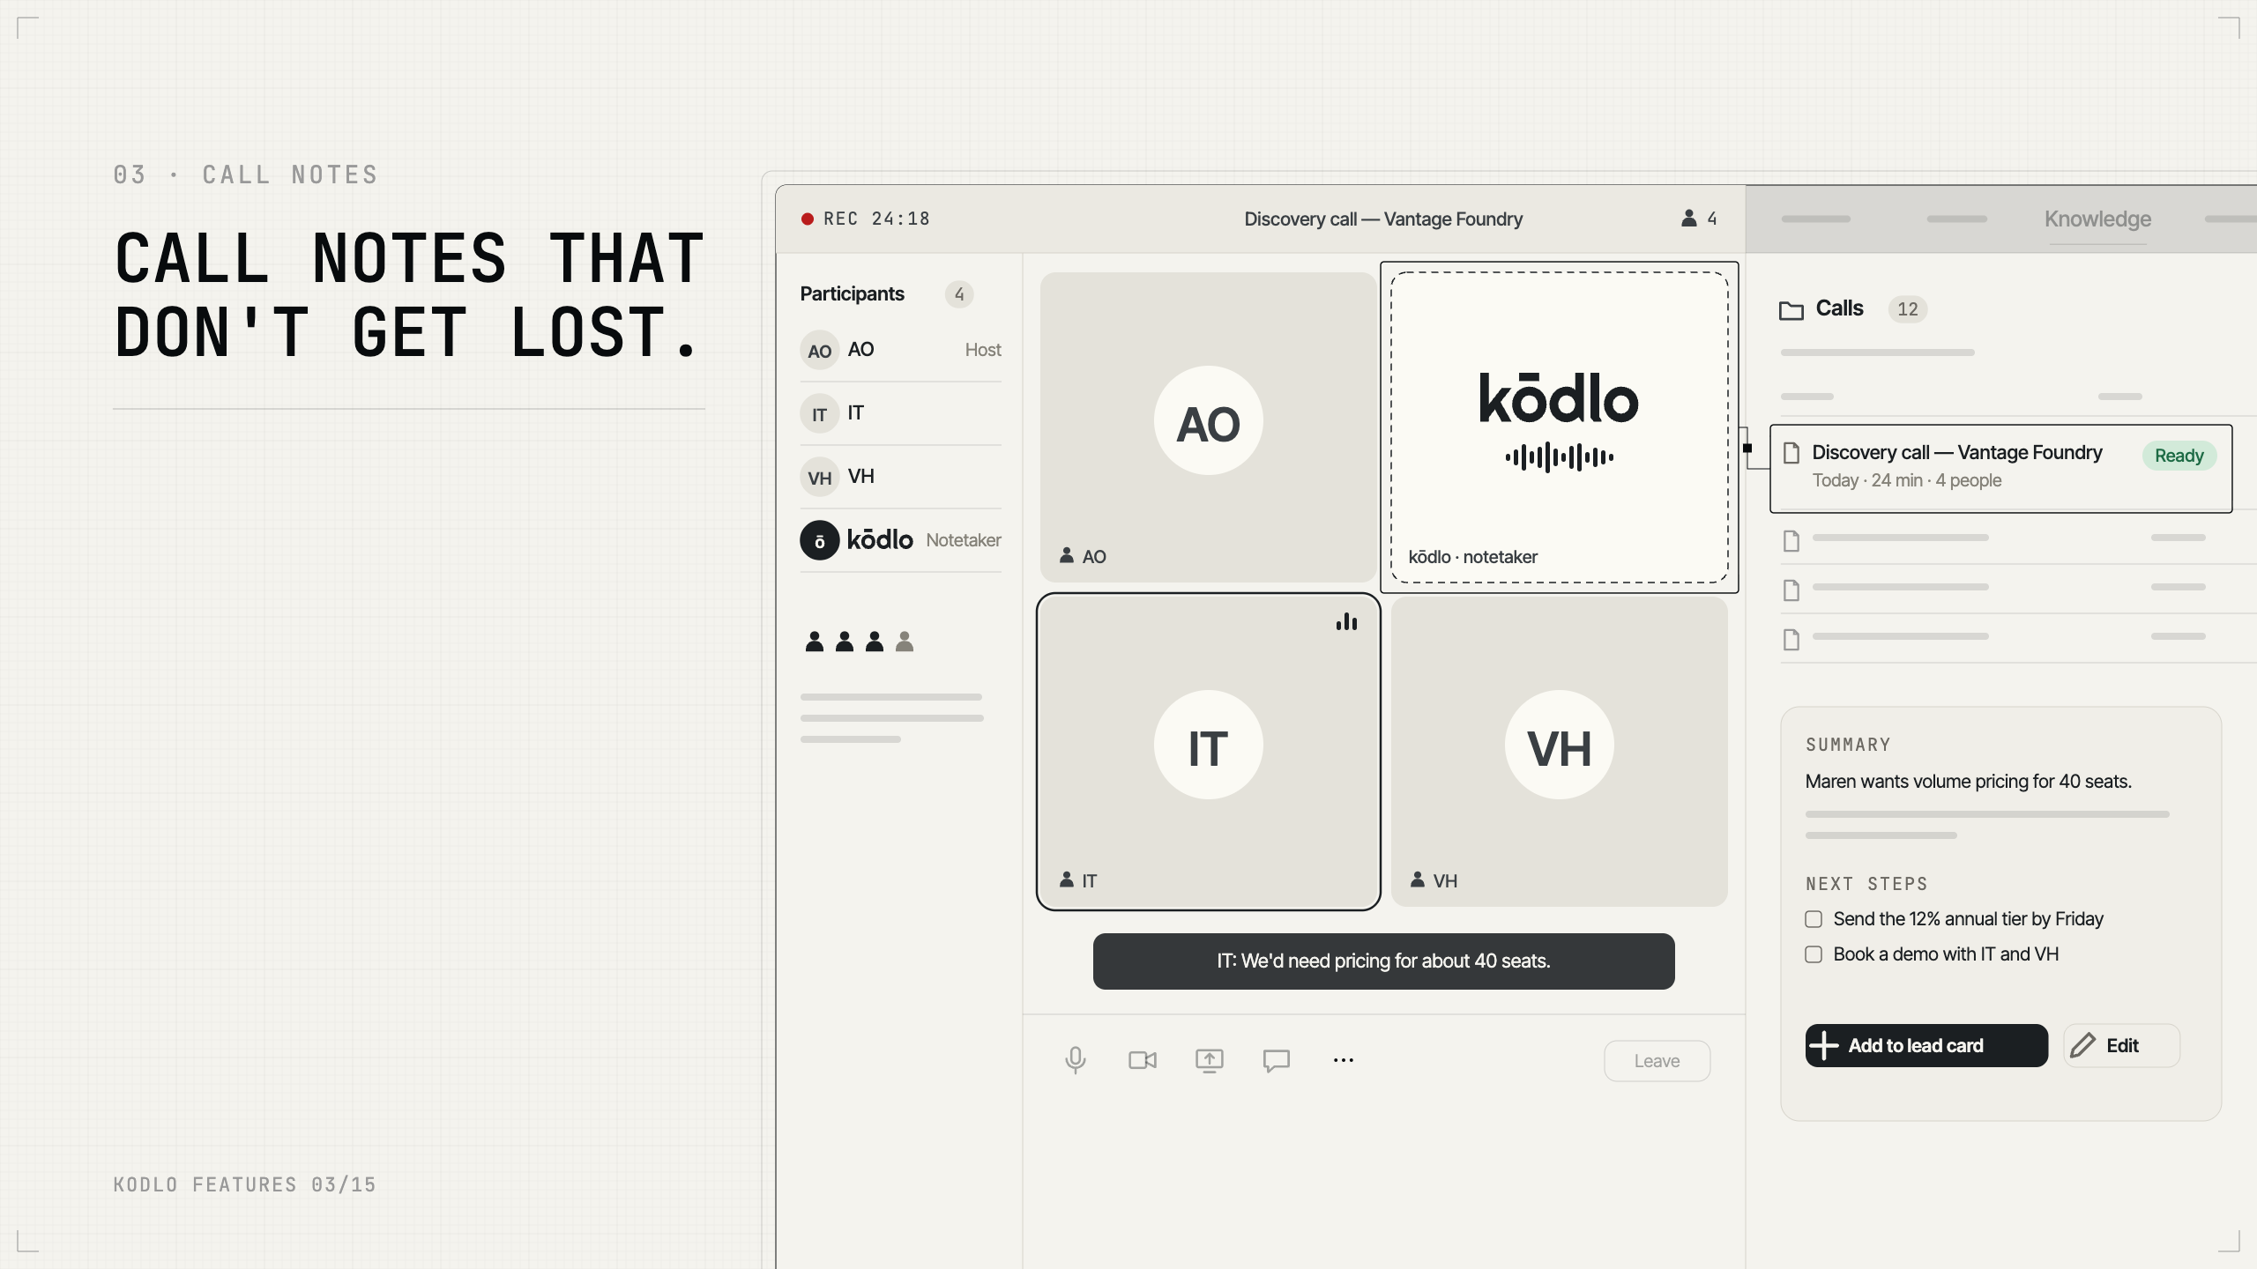The width and height of the screenshot is (2257, 1269).
Task: Start screen sharing with the upload-screen icon
Action: pyautogui.click(x=1209, y=1060)
